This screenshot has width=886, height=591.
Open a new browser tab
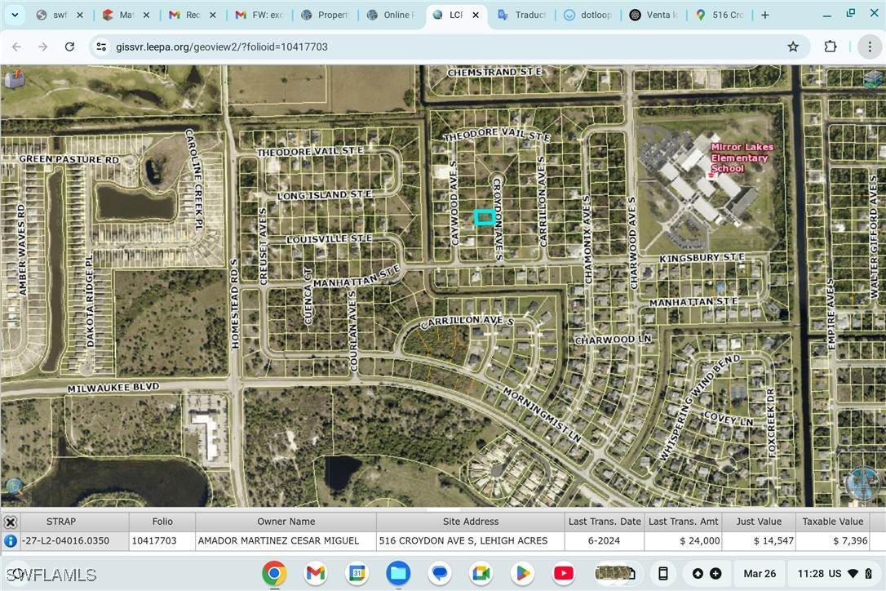pos(764,15)
